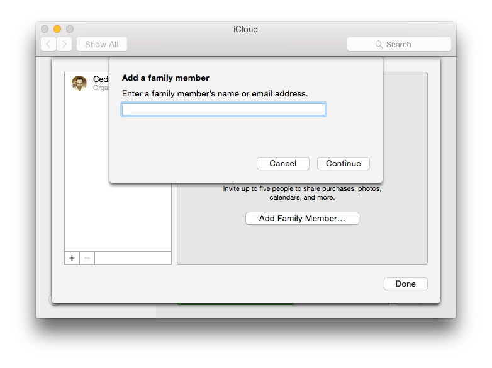This screenshot has width=492, height=368.
Task: Click the Show All button
Action: coord(102,44)
